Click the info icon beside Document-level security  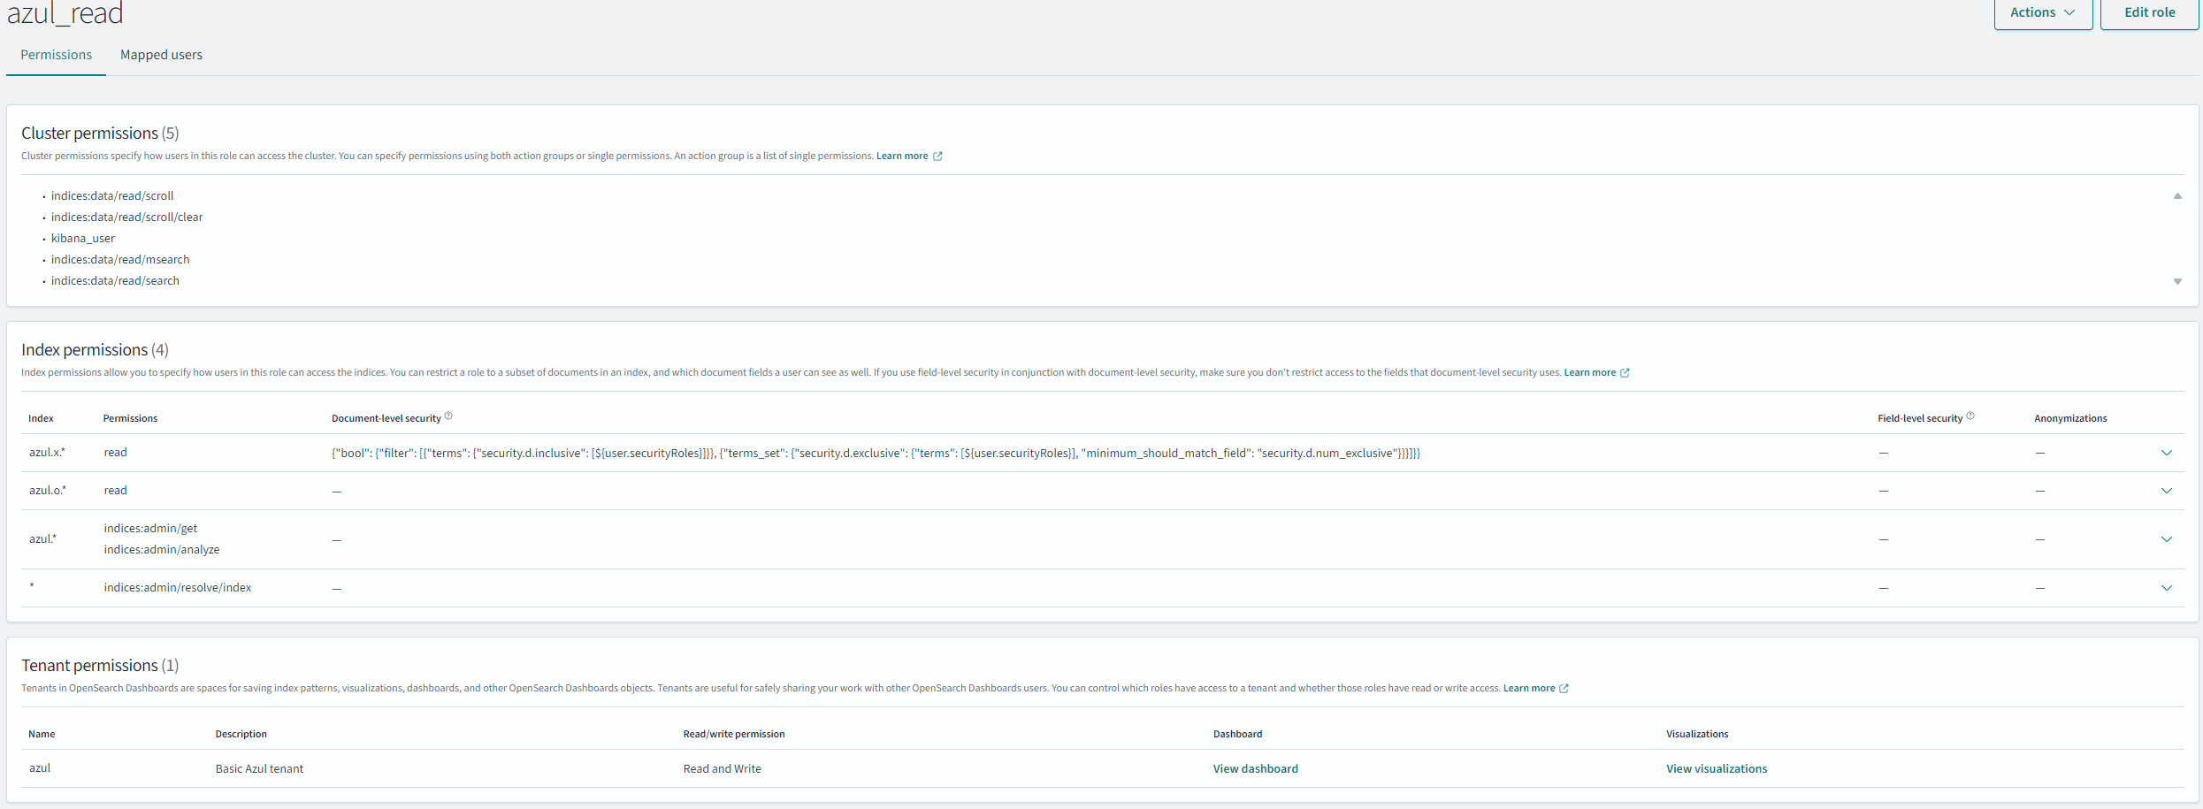coord(449,416)
